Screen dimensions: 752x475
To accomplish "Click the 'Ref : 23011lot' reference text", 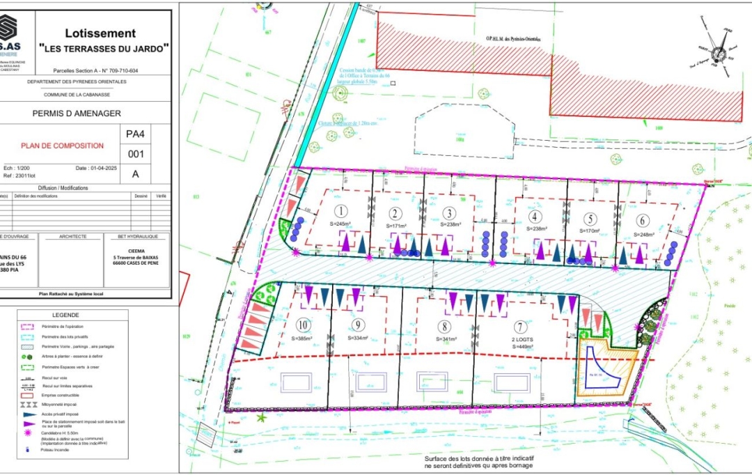I will (x=19, y=176).
